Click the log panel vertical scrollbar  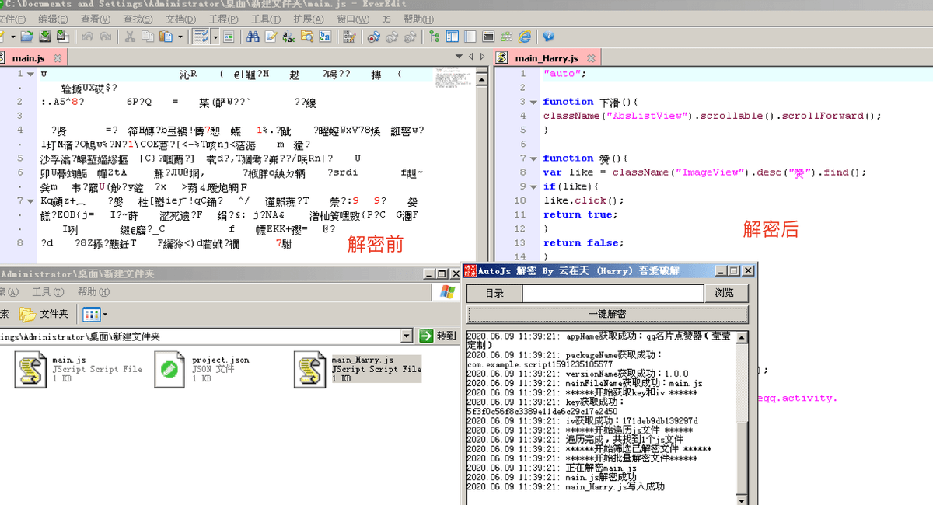point(743,416)
